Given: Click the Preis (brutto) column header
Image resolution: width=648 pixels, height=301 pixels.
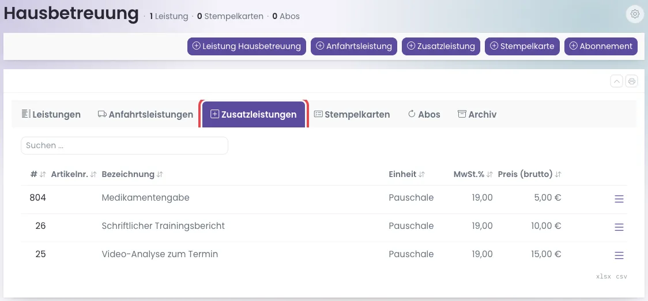Looking at the screenshot, I should pyautogui.click(x=525, y=174).
